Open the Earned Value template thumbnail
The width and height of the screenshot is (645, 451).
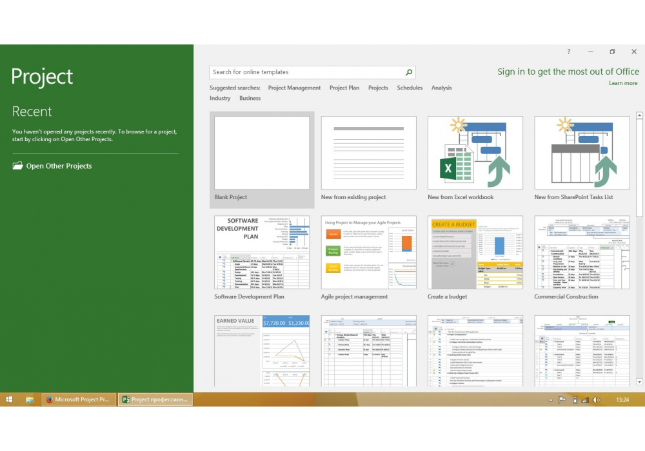pyautogui.click(x=262, y=350)
